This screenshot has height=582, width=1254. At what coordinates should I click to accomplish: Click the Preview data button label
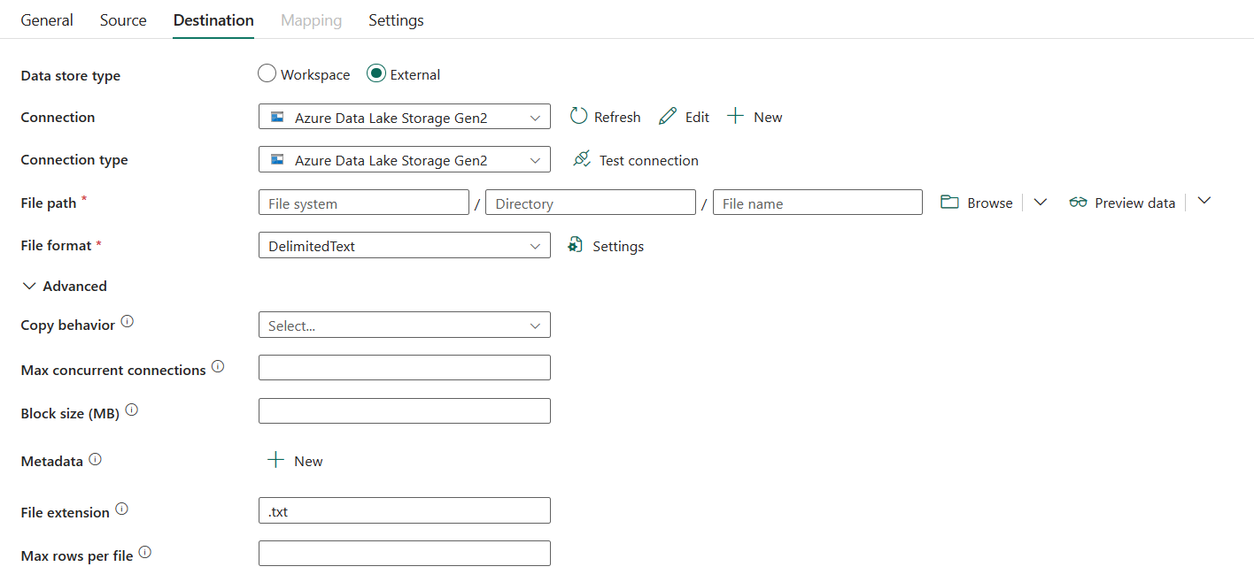(x=1135, y=203)
